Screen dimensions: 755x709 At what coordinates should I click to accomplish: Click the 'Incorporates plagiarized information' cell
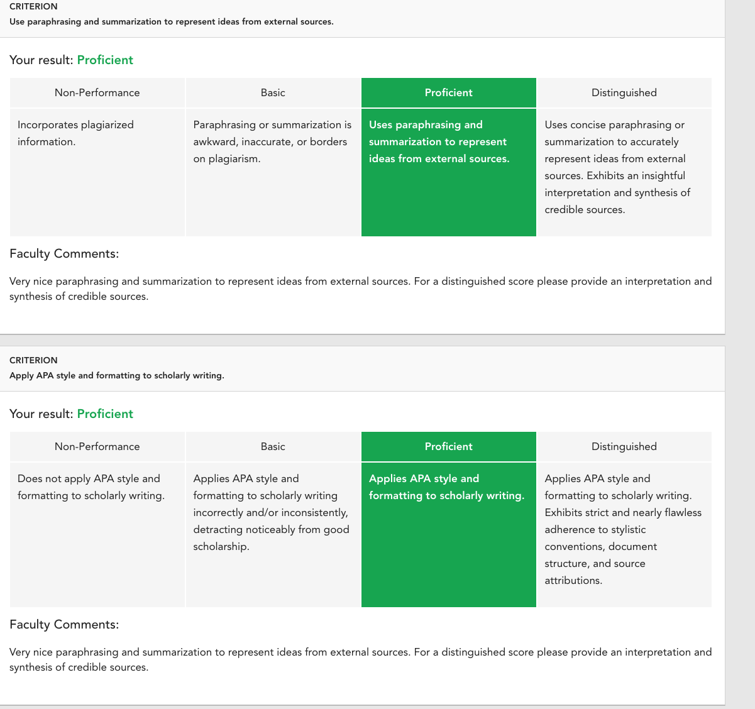point(97,172)
